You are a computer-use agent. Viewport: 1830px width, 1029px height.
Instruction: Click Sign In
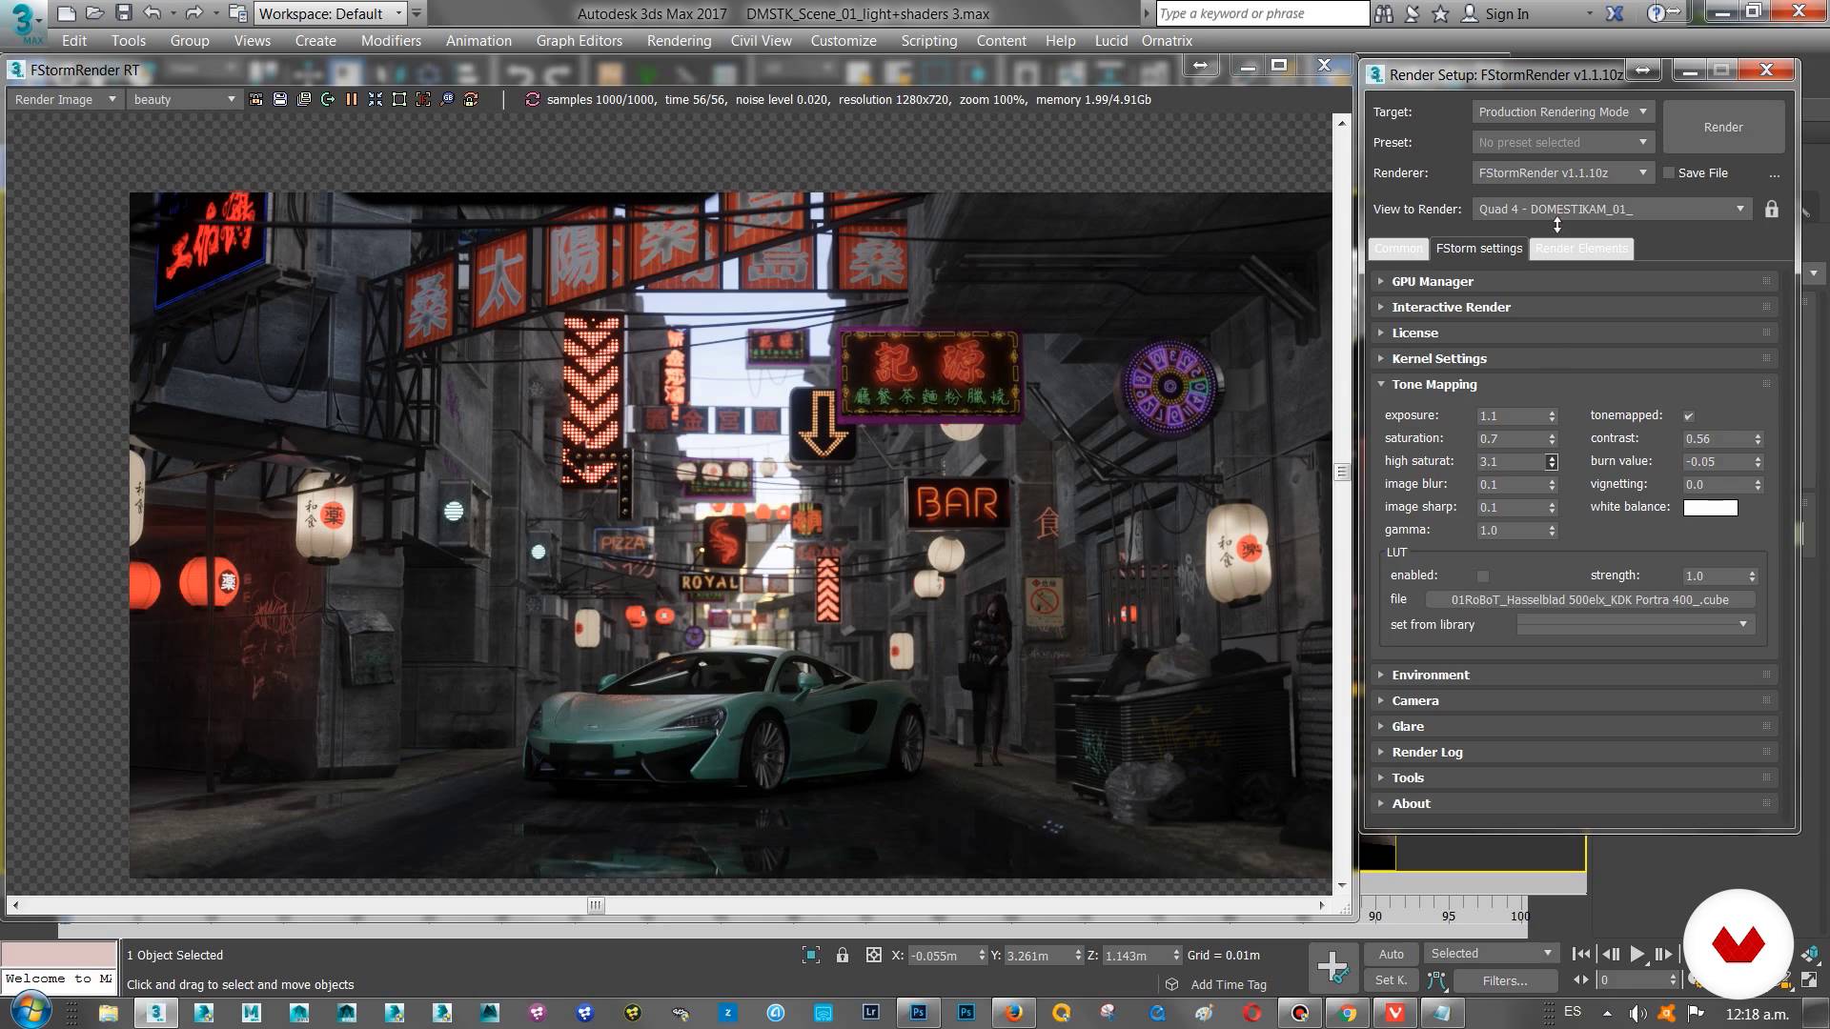pos(1506,14)
